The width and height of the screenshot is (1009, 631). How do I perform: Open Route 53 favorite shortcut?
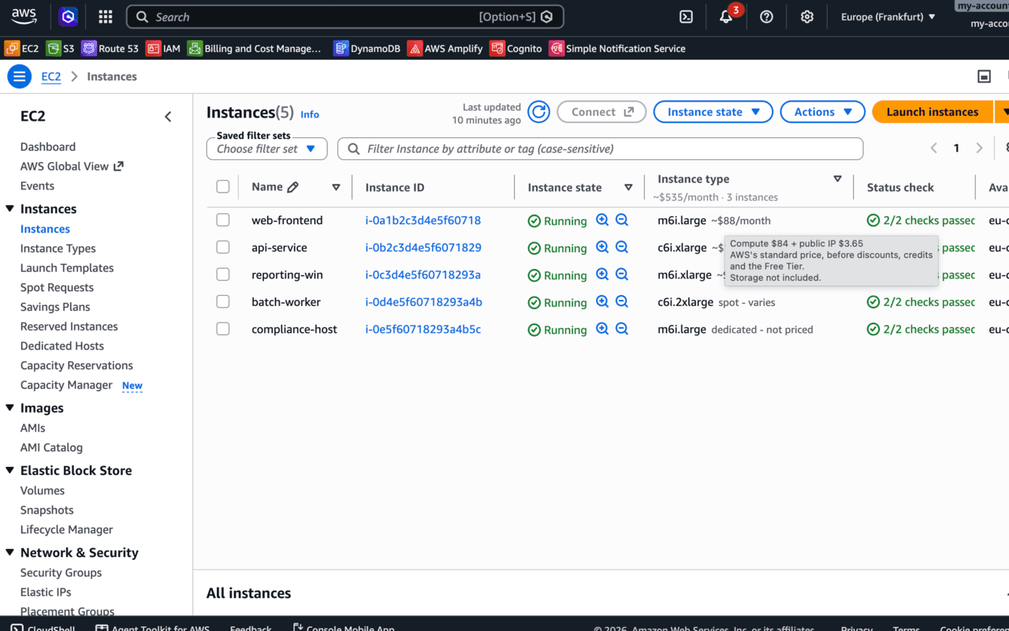(110, 48)
